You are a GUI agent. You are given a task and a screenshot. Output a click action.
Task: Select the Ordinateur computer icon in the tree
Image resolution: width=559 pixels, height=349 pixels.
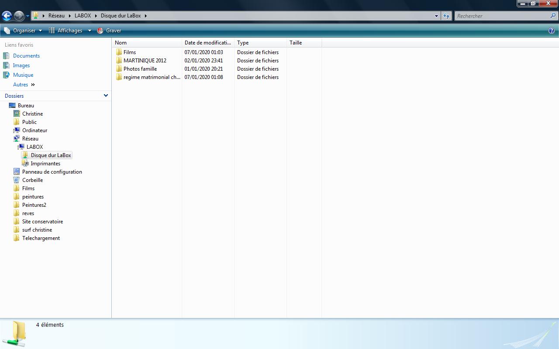pyautogui.click(x=17, y=130)
